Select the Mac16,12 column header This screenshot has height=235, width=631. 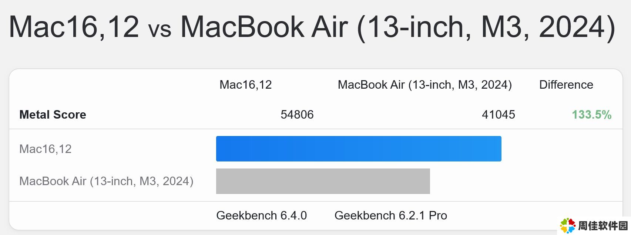246,85
